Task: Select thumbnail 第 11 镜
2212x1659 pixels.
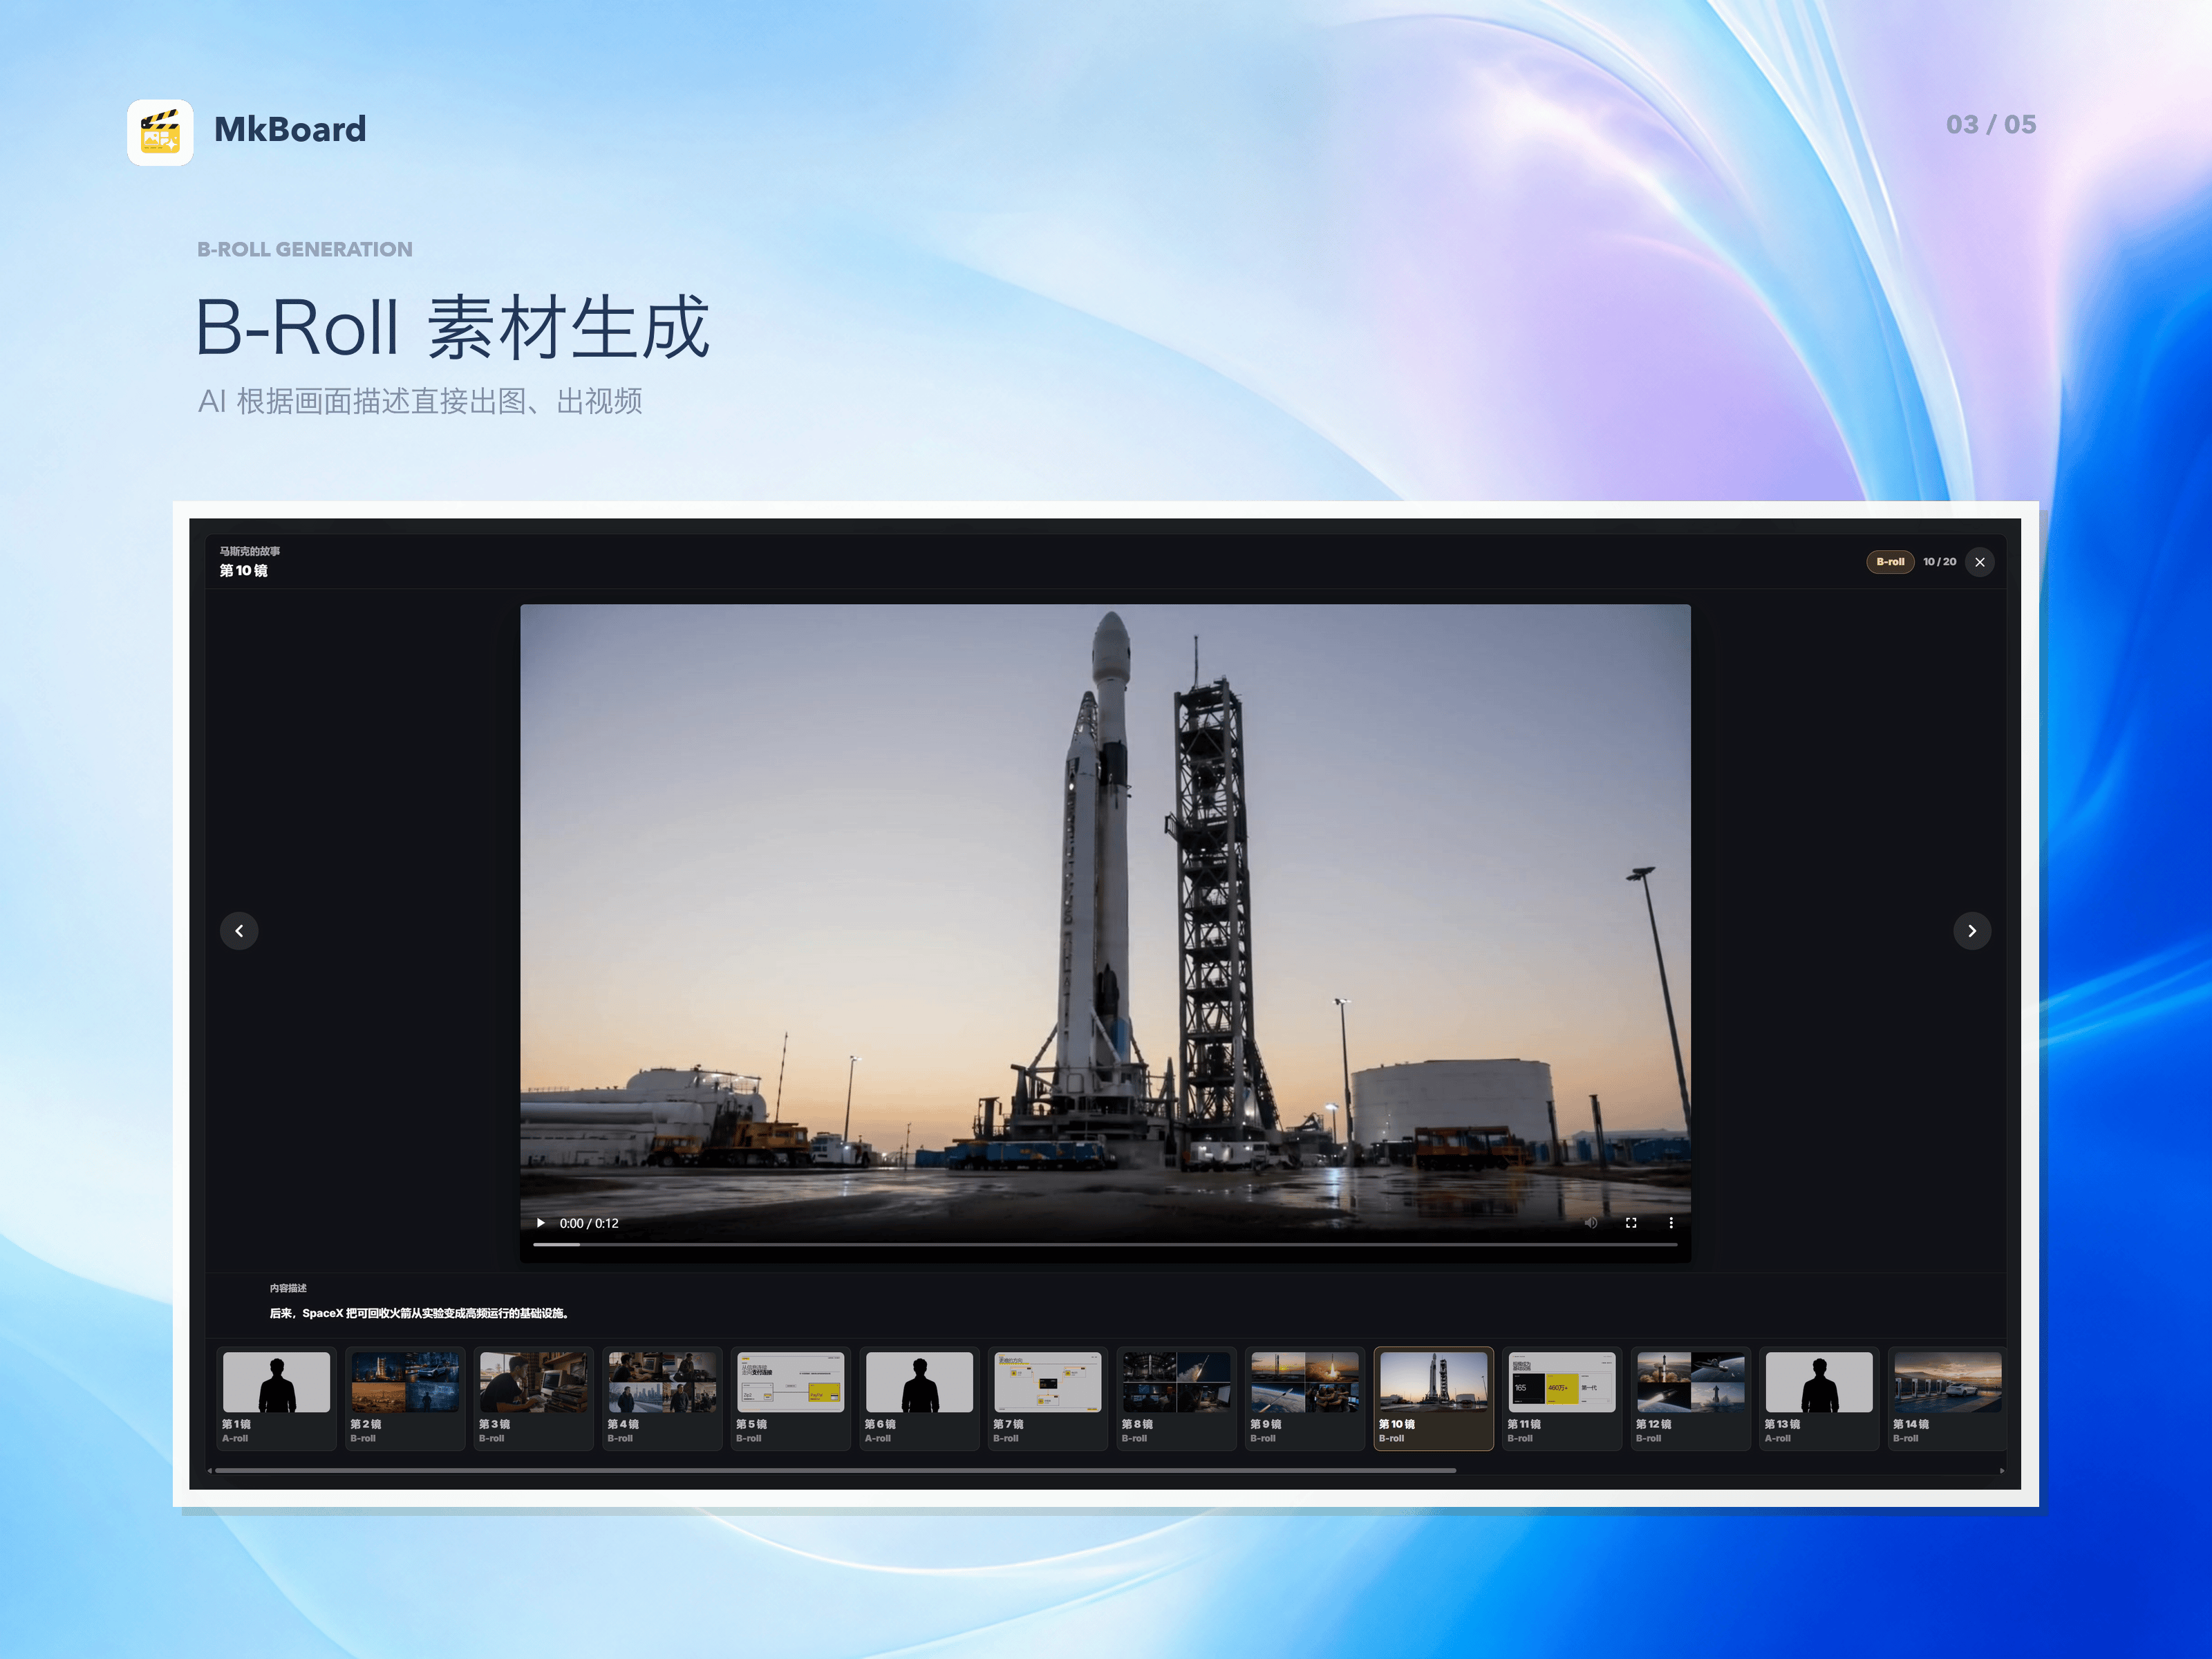Action: click(1562, 1398)
